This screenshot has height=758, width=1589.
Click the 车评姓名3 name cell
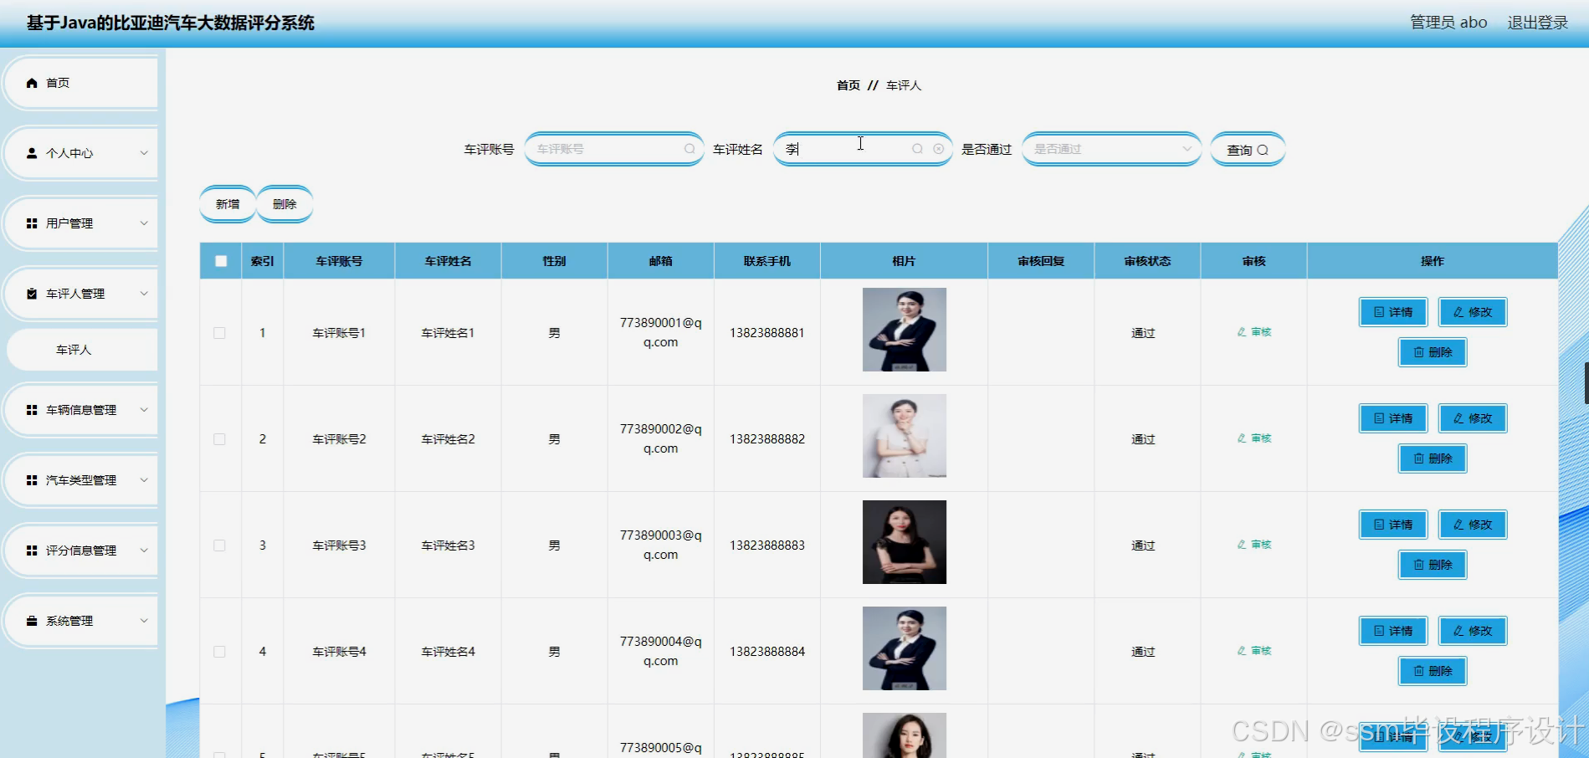pyautogui.click(x=448, y=545)
